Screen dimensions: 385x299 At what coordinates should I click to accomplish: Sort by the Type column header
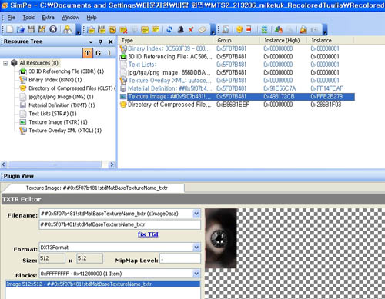coord(166,40)
